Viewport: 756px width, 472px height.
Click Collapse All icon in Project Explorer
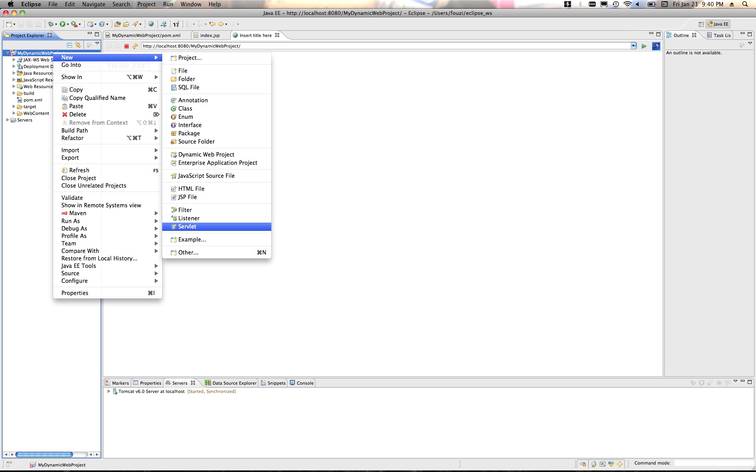point(70,45)
